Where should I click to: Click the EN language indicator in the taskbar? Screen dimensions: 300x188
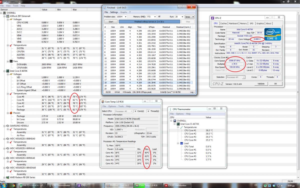coord(255,185)
